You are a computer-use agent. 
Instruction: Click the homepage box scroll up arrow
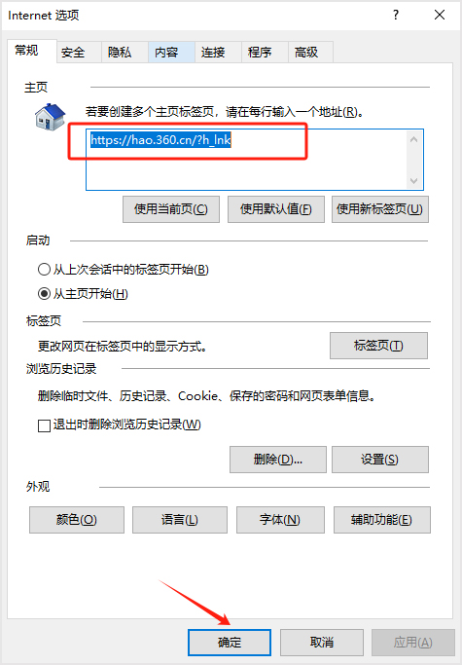pos(413,139)
